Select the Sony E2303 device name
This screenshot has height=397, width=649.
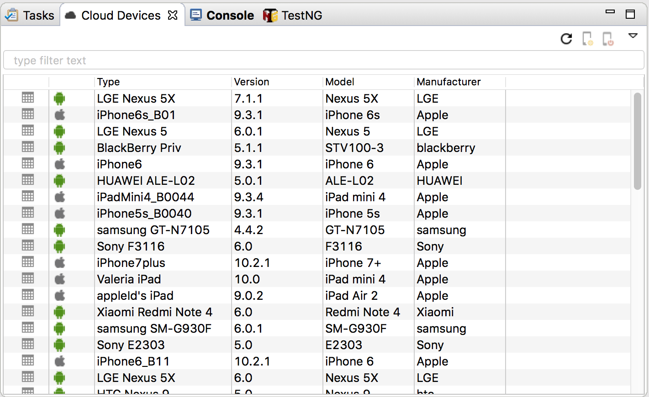click(131, 345)
